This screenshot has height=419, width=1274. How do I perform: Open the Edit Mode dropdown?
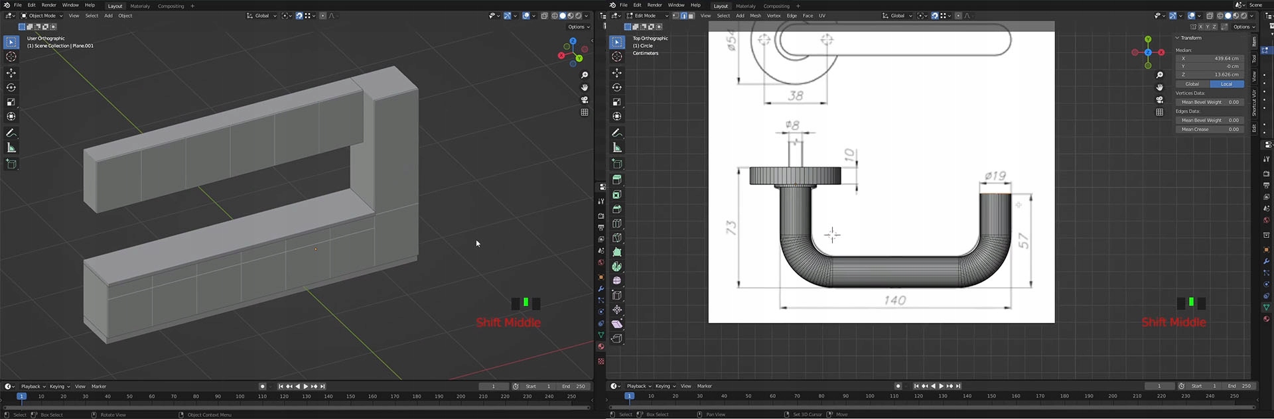pos(647,16)
